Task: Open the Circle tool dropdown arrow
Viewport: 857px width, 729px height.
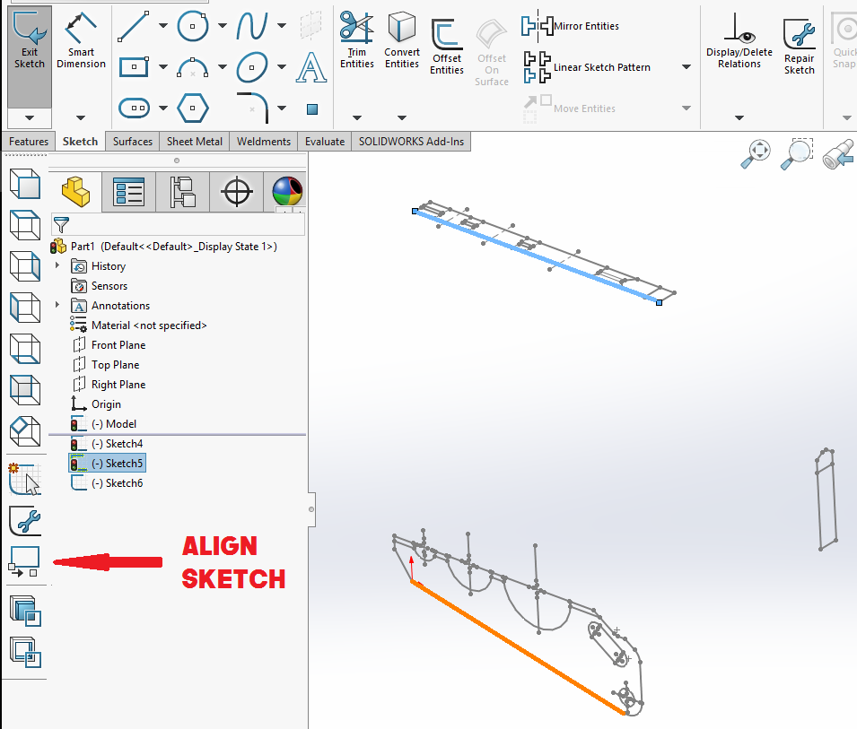Action: point(223,26)
